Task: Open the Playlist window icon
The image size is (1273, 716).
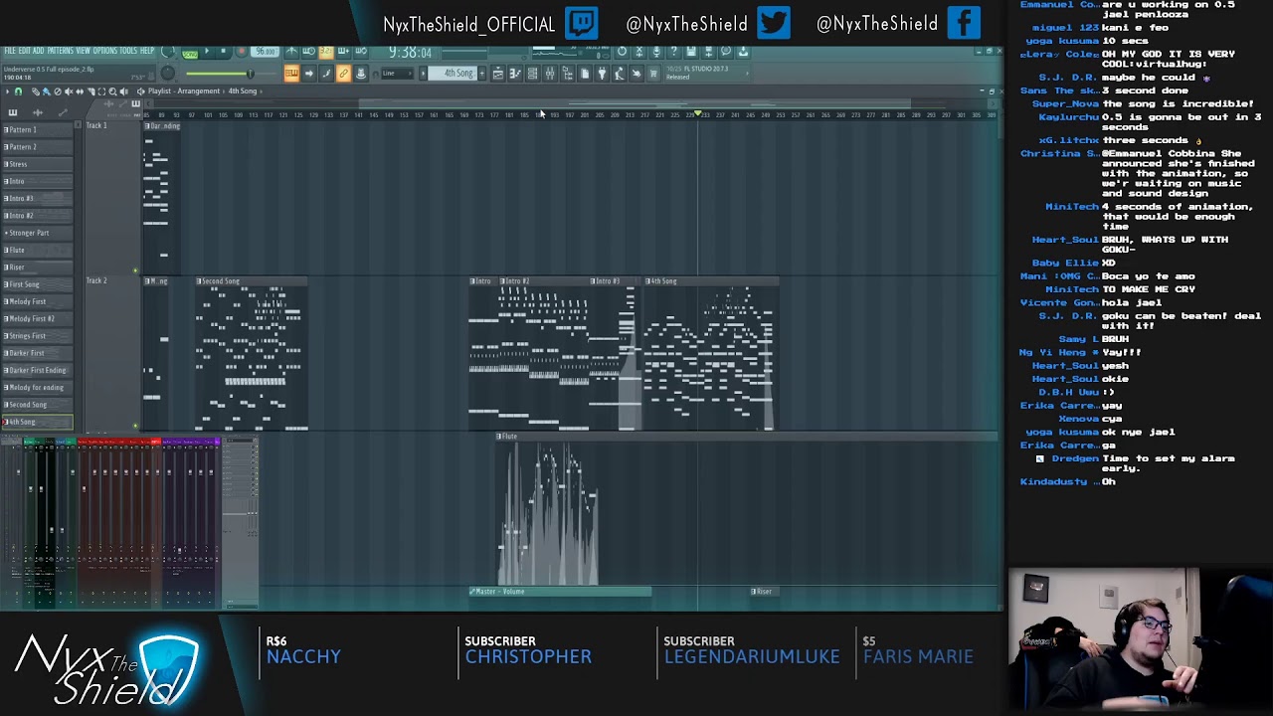Action: [x=498, y=74]
